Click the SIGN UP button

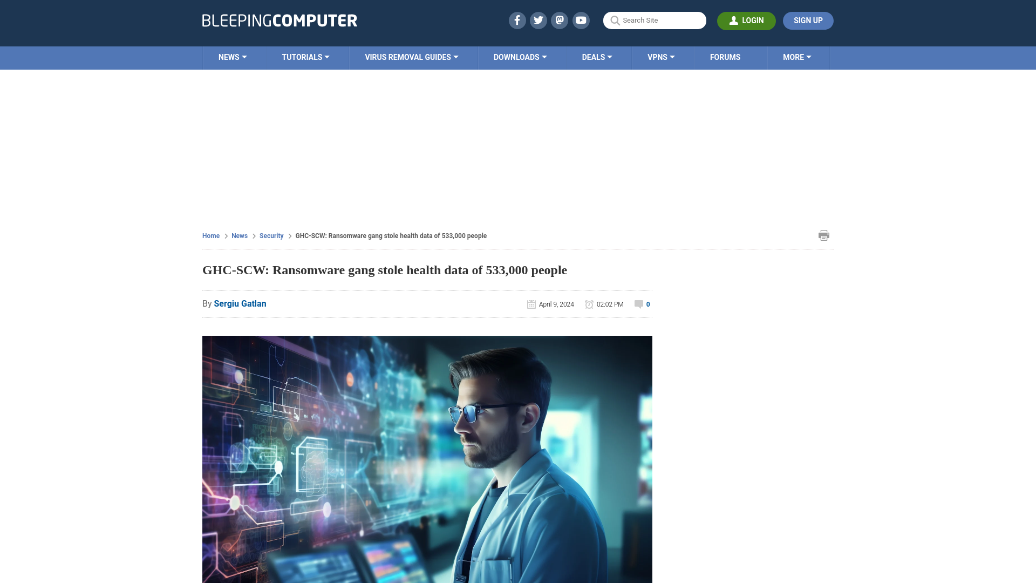(808, 20)
